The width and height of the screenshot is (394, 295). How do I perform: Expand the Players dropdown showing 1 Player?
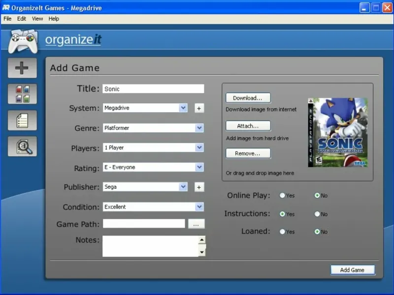pos(153,147)
